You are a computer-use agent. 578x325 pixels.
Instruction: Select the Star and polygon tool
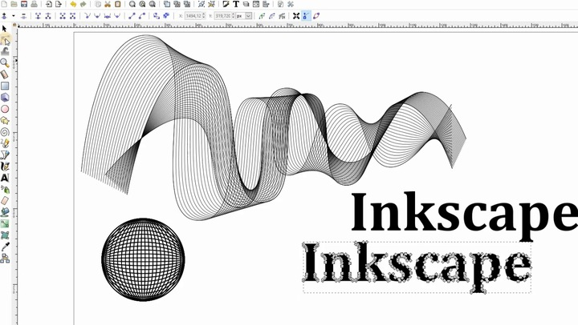[5, 120]
